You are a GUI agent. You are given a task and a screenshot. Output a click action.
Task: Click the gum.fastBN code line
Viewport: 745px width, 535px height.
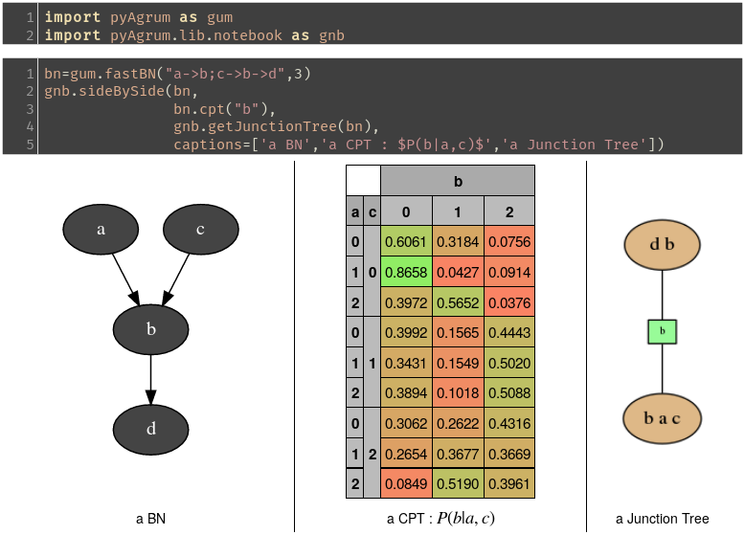(x=177, y=74)
